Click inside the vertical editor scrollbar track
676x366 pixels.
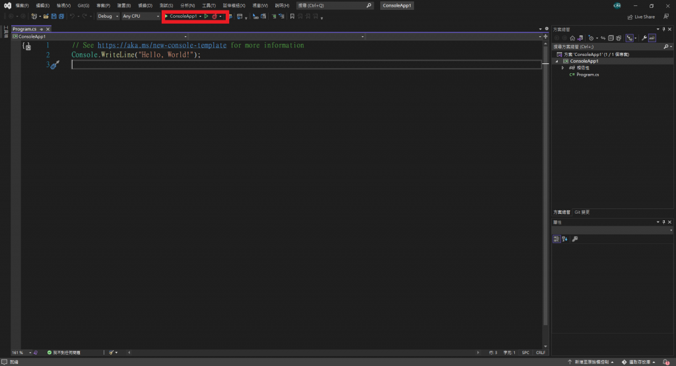545,194
